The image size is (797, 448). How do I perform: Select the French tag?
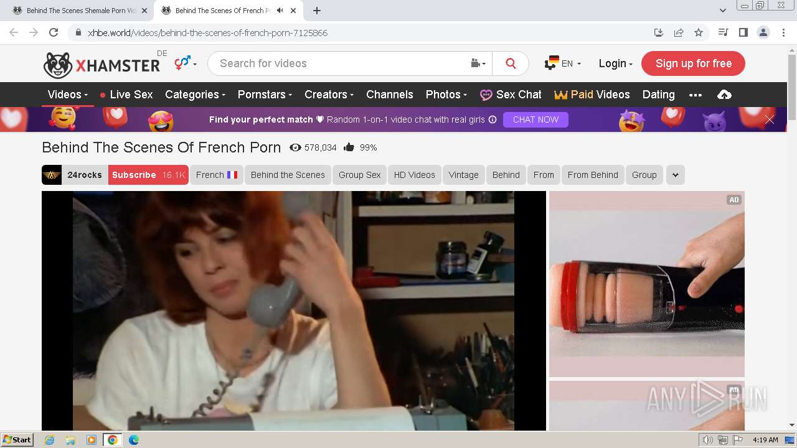tap(216, 175)
